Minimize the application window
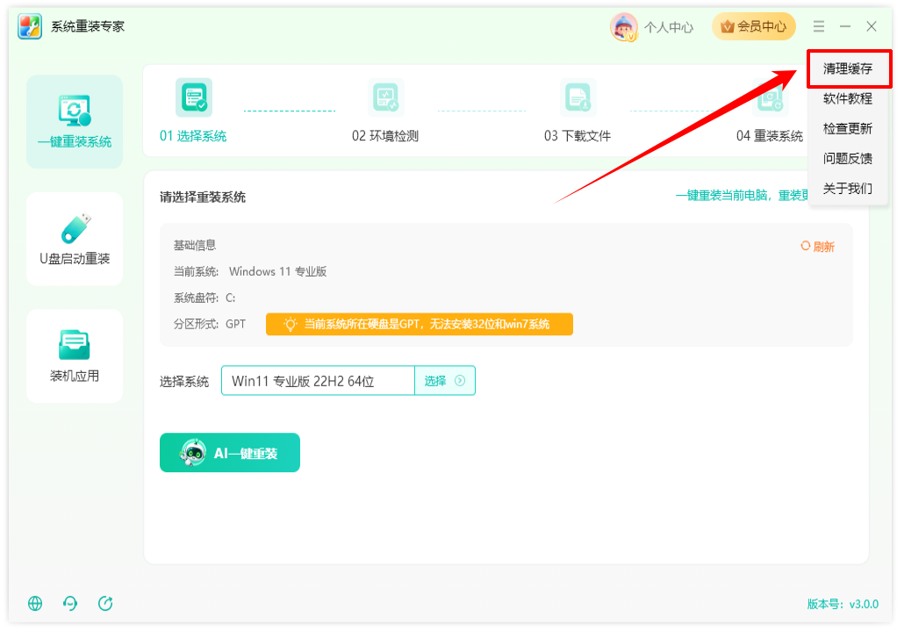The width and height of the screenshot is (897, 632). [x=845, y=26]
